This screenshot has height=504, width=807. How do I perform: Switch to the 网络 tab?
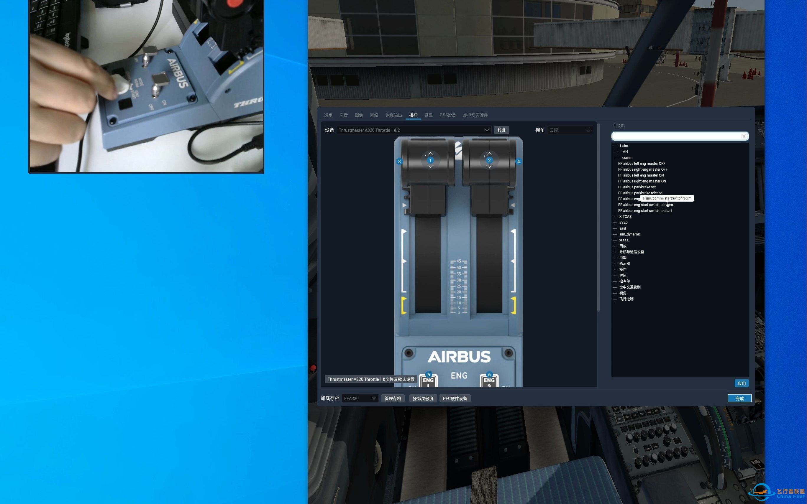374,115
